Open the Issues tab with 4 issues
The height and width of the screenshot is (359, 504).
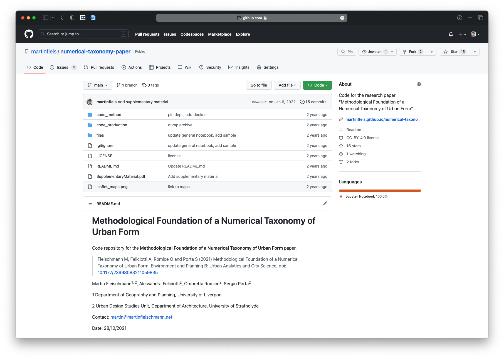click(63, 67)
